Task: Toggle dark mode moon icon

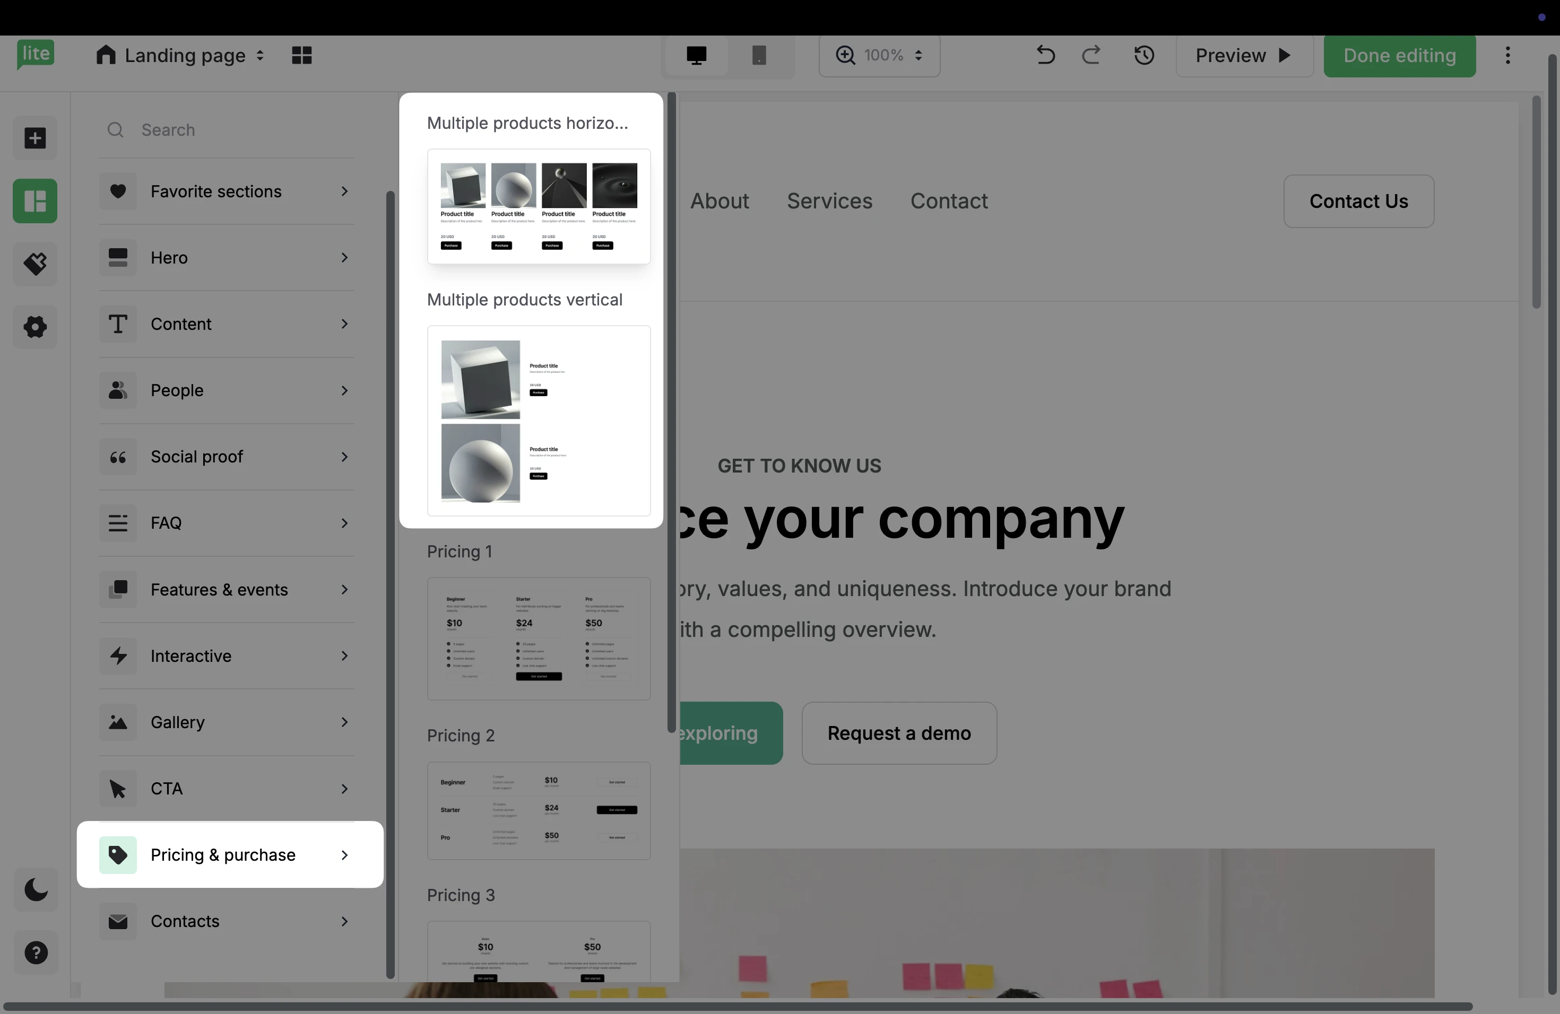Action: [36, 889]
